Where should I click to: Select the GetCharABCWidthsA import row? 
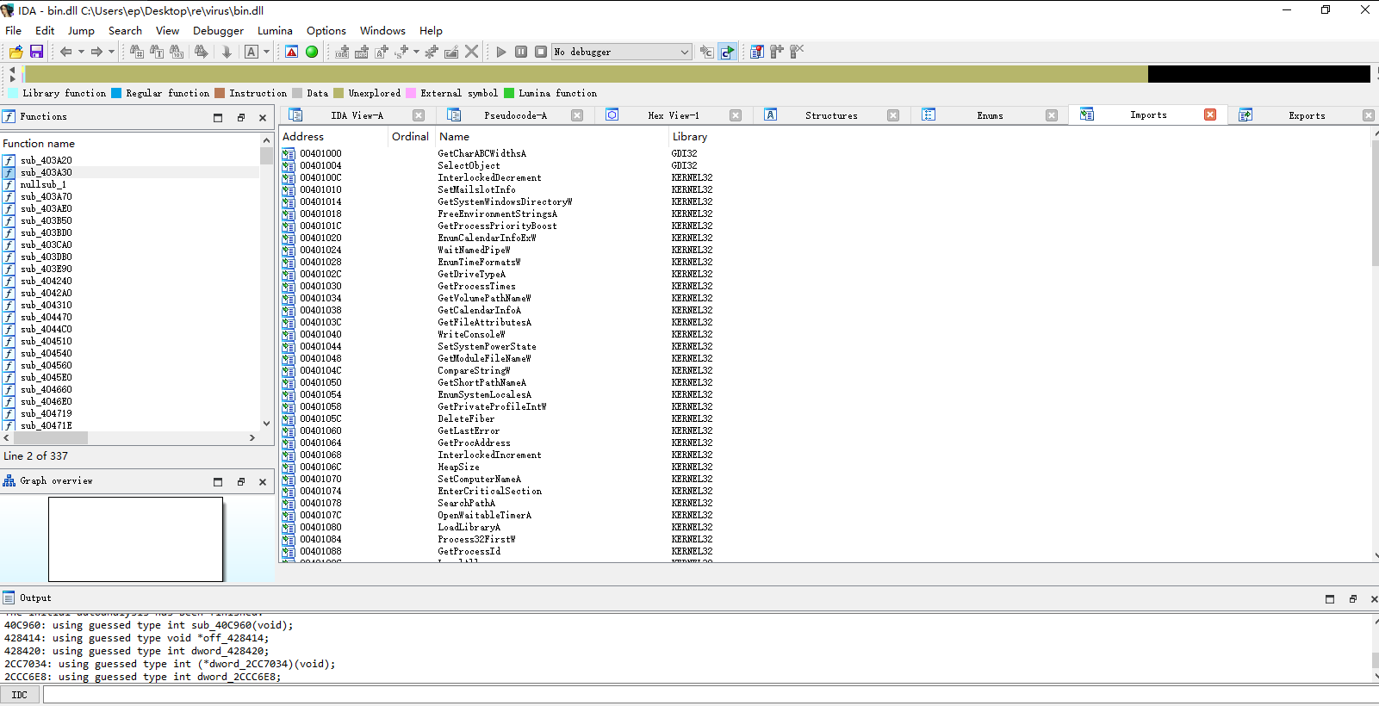click(x=825, y=153)
